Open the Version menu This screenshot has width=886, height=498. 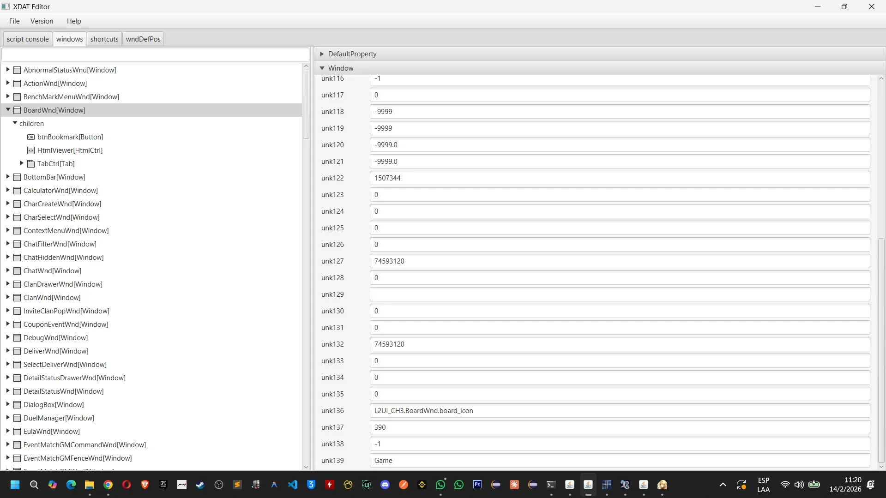tap(42, 21)
